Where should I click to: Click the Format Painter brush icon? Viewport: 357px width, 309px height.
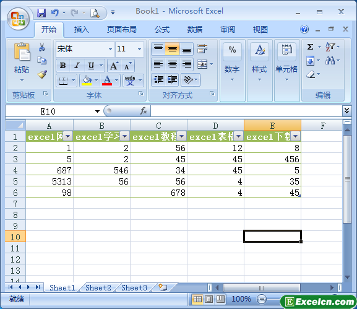[42, 74]
